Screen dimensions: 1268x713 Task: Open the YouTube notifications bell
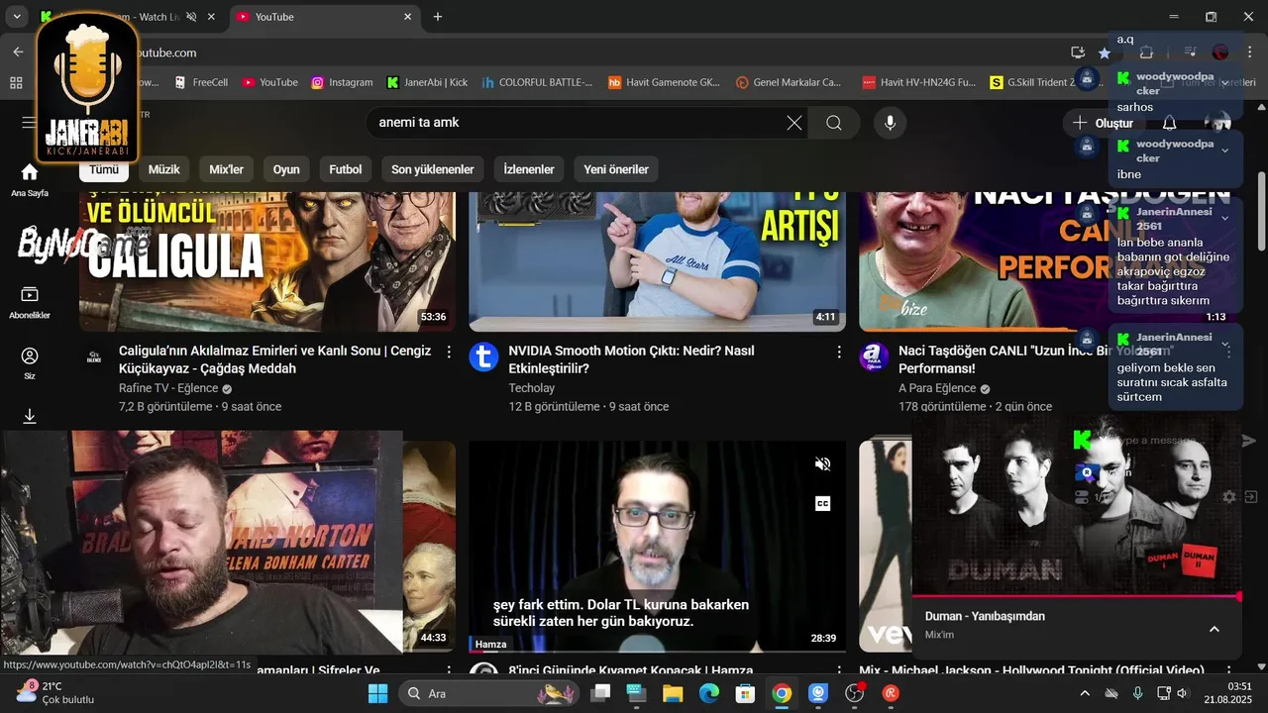1169,123
